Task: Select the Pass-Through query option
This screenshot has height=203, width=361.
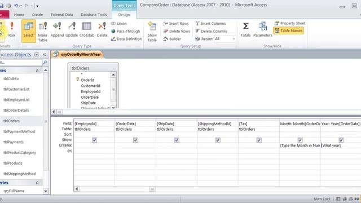Action: point(125,31)
